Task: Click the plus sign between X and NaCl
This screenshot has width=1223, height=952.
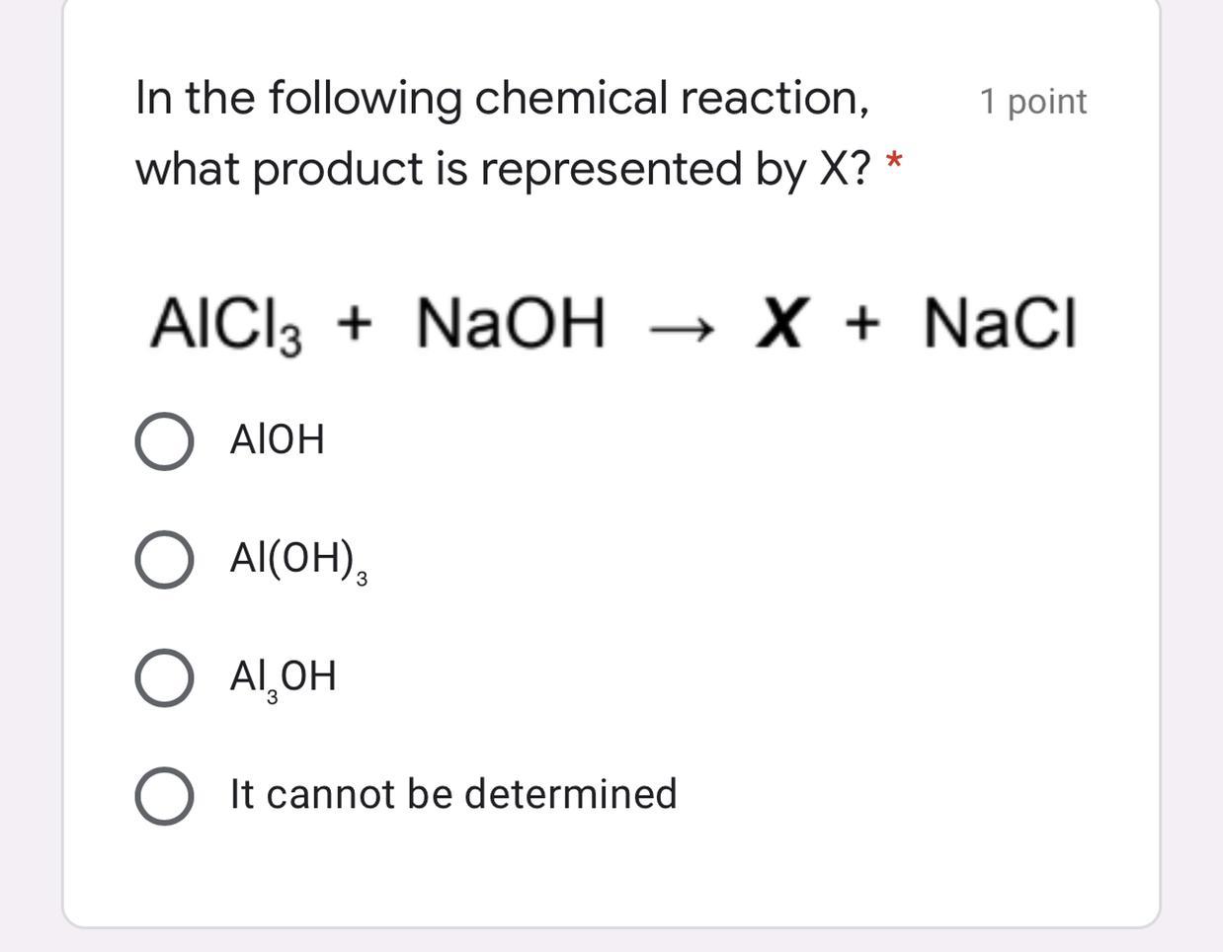Action: tap(861, 325)
